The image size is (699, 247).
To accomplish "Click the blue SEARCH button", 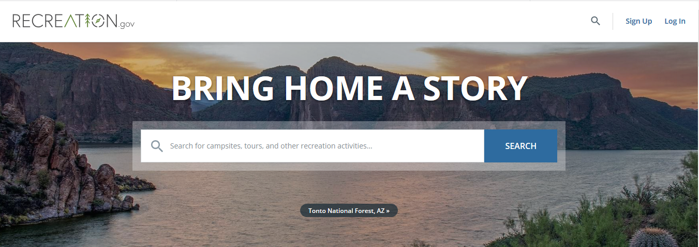I will click(520, 146).
